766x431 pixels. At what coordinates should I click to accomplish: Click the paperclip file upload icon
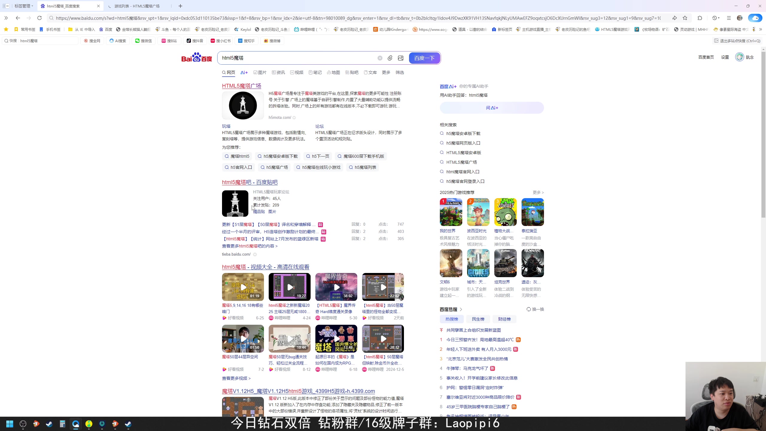click(390, 58)
